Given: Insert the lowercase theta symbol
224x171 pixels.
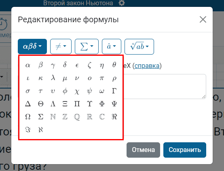Looking at the screenshot, I should 114,65.
